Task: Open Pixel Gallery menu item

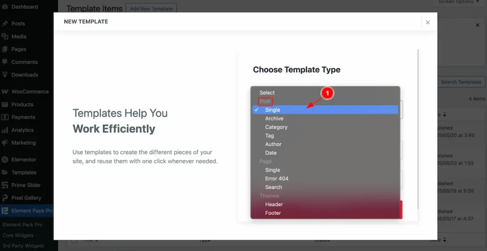Action: click(x=26, y=198)
